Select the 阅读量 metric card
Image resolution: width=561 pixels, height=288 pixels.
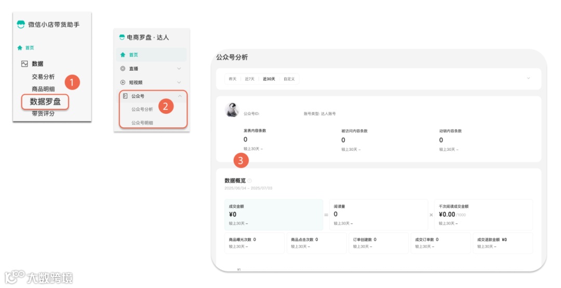tap(379, 215)
